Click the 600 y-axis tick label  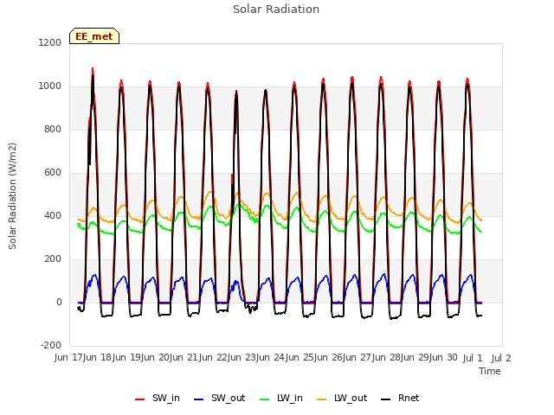coord(53,173)
